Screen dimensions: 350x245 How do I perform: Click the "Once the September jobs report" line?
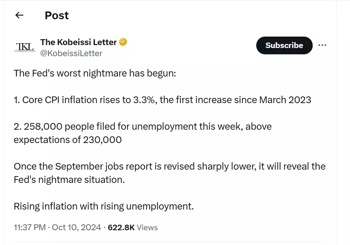pyautogui.click(x=169, y=166)
